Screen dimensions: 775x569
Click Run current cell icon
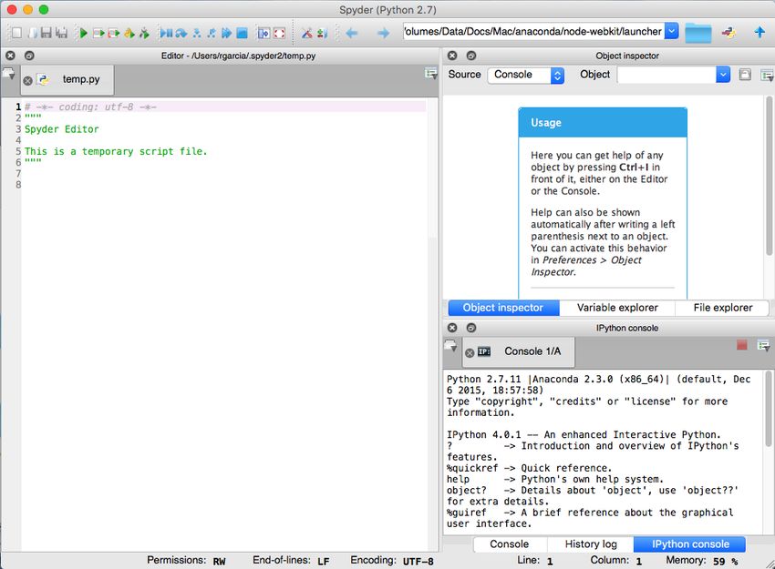(x=98, y=33)
